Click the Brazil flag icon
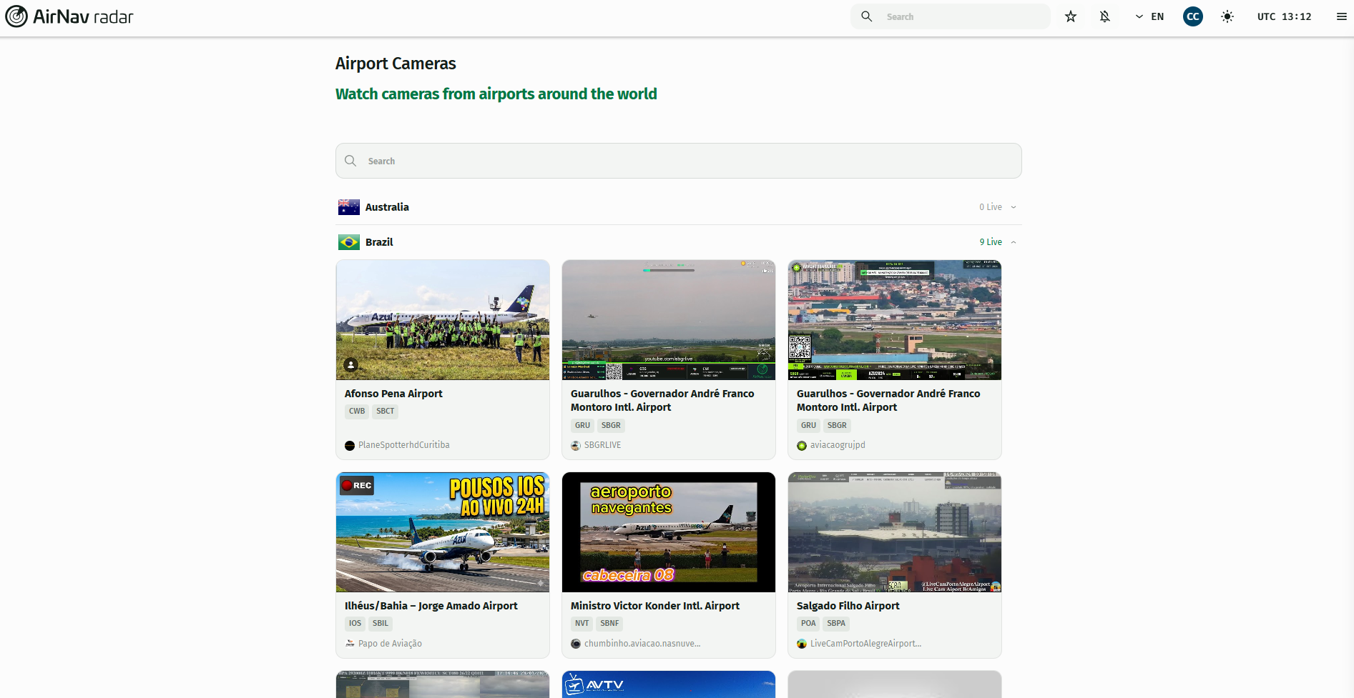The width and height of the screenshot is (1354, 698). (x=349, y=242)
